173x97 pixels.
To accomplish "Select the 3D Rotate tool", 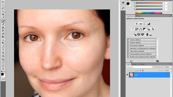I will coord(3,60).
